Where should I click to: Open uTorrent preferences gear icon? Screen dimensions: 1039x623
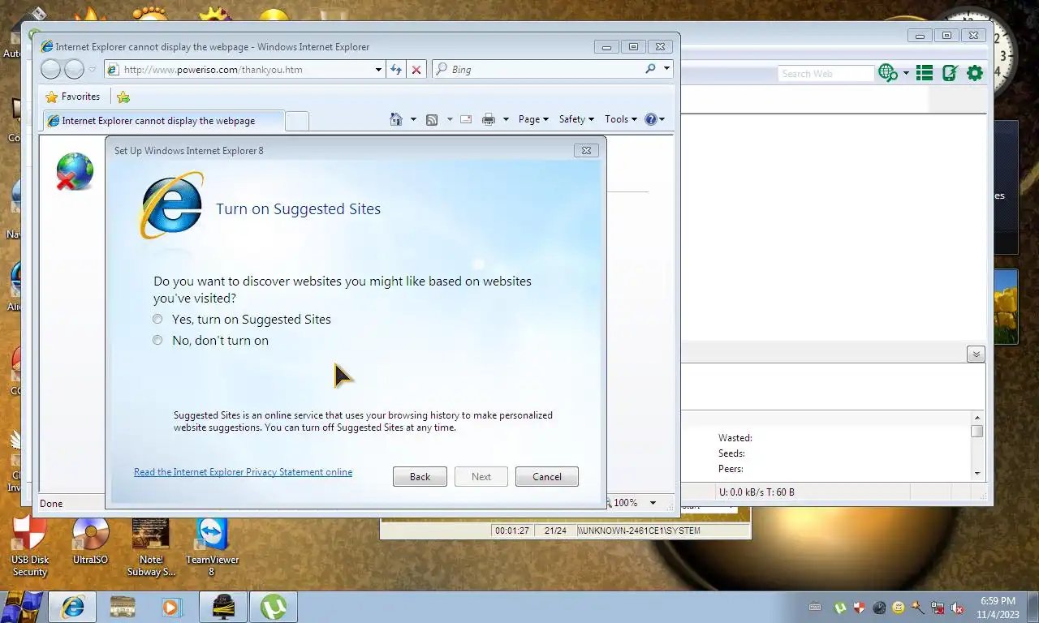975,73
